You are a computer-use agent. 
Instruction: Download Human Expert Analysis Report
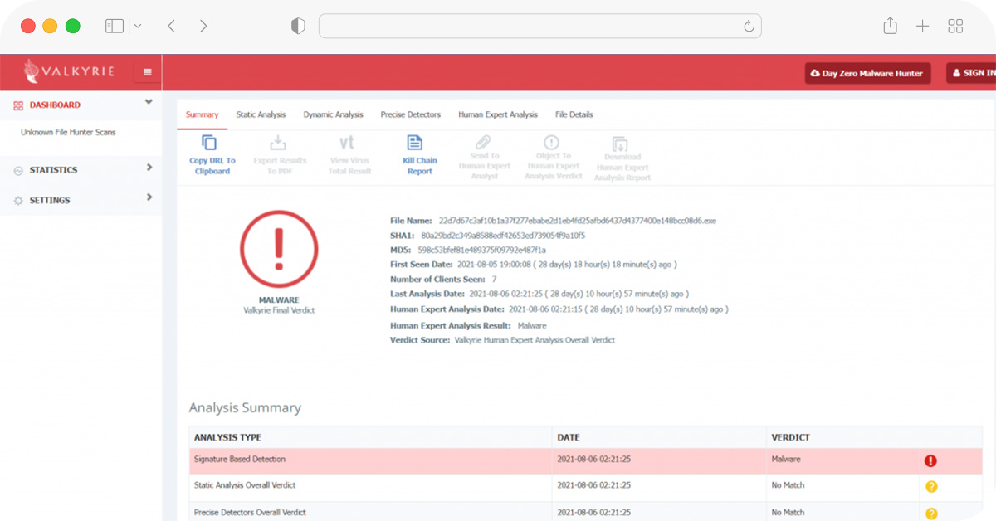pos(620,144)
